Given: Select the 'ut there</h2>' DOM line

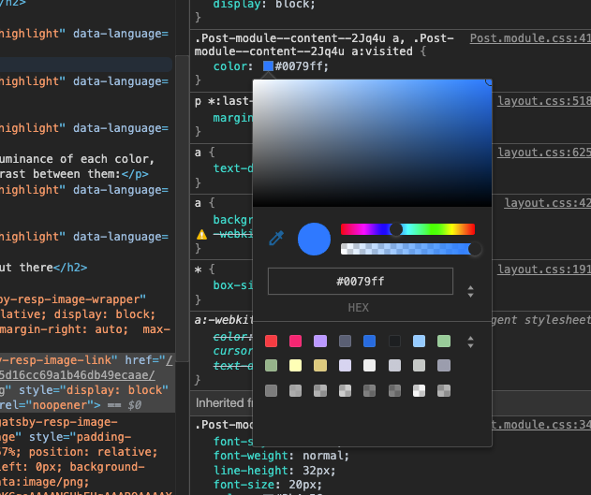Looking at the screenshot, I should click(x=43, y=268).
